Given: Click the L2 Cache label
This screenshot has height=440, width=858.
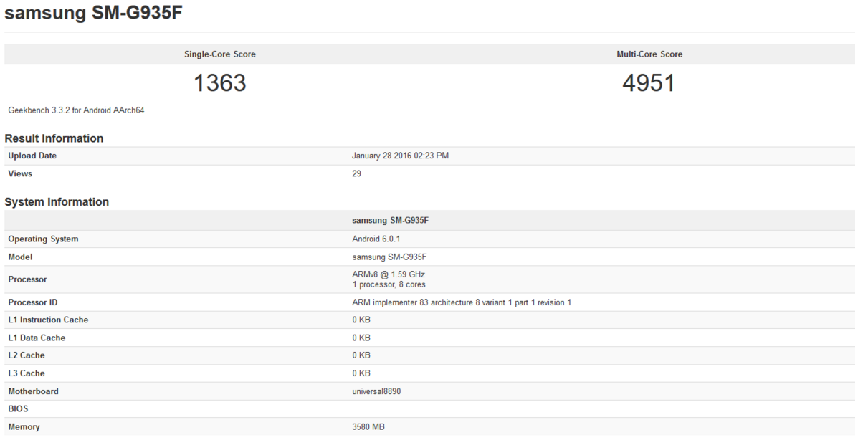Looking at the screenshot, I should click(27, 355).
